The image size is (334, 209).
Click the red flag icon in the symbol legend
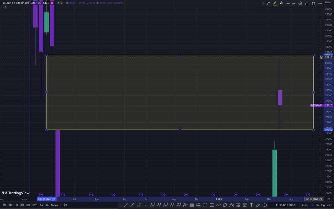52,3
